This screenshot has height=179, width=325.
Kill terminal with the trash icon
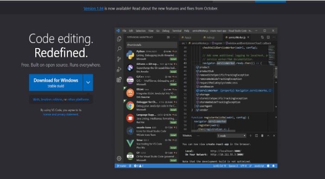262,136
